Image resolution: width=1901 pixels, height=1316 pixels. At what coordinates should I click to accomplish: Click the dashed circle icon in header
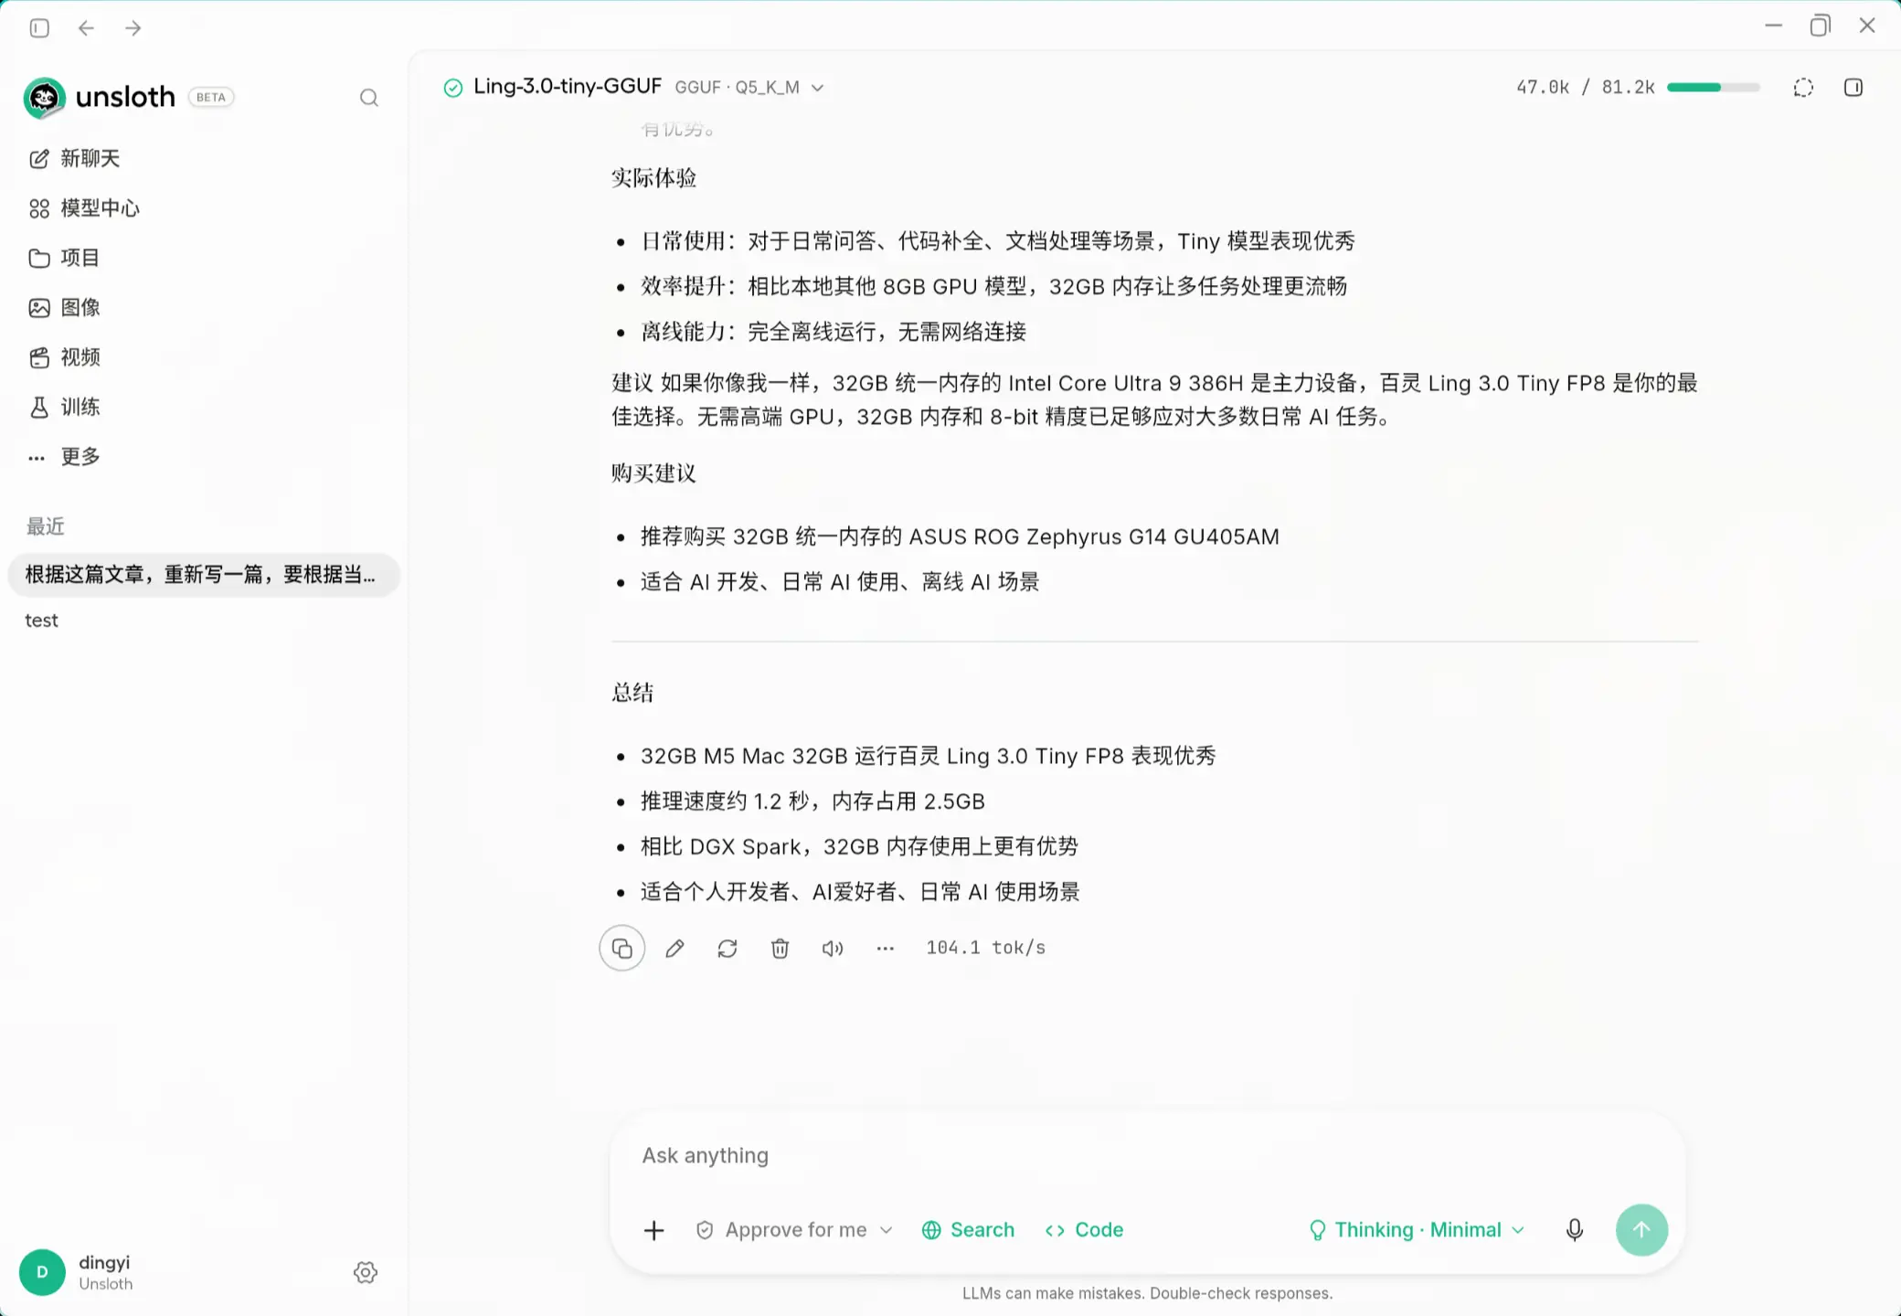1803,88
